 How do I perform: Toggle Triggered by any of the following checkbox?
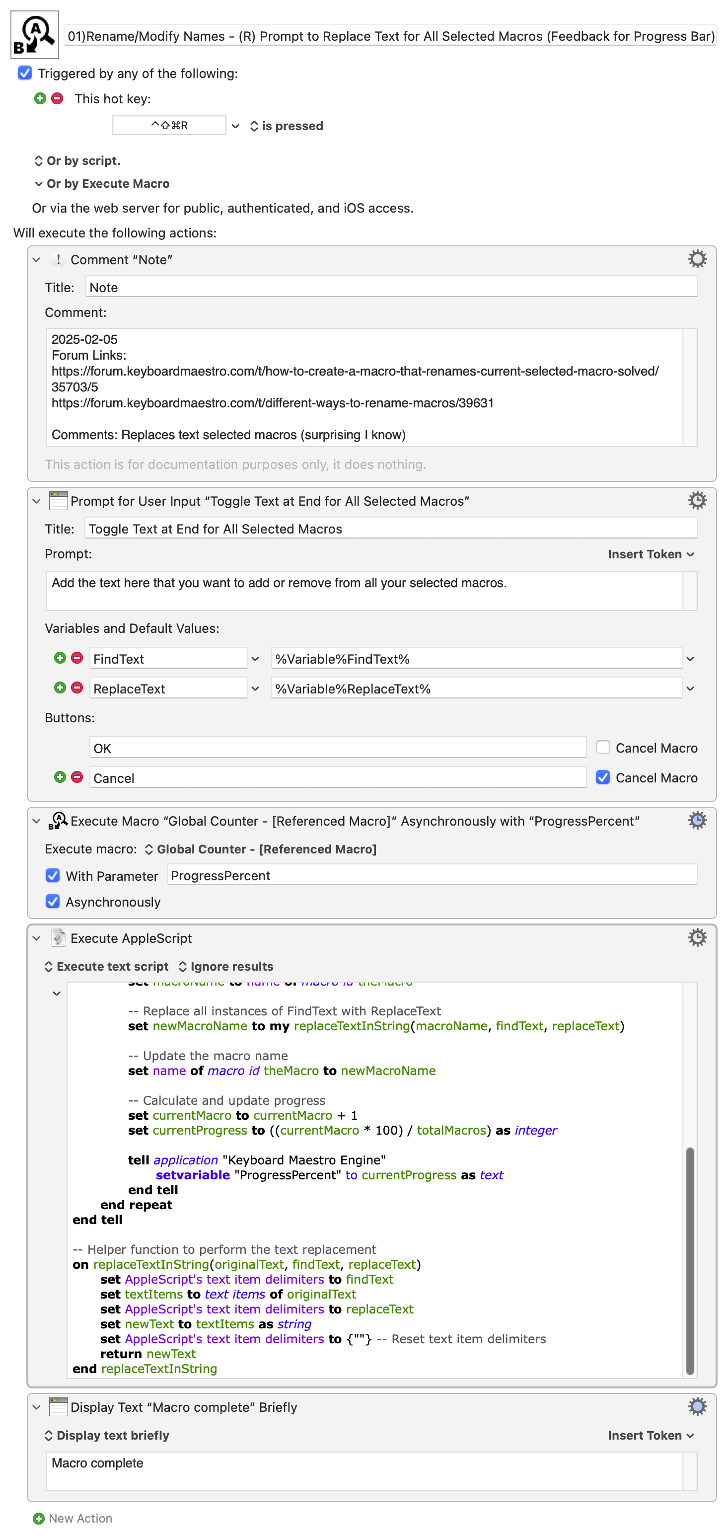point(24,73)
